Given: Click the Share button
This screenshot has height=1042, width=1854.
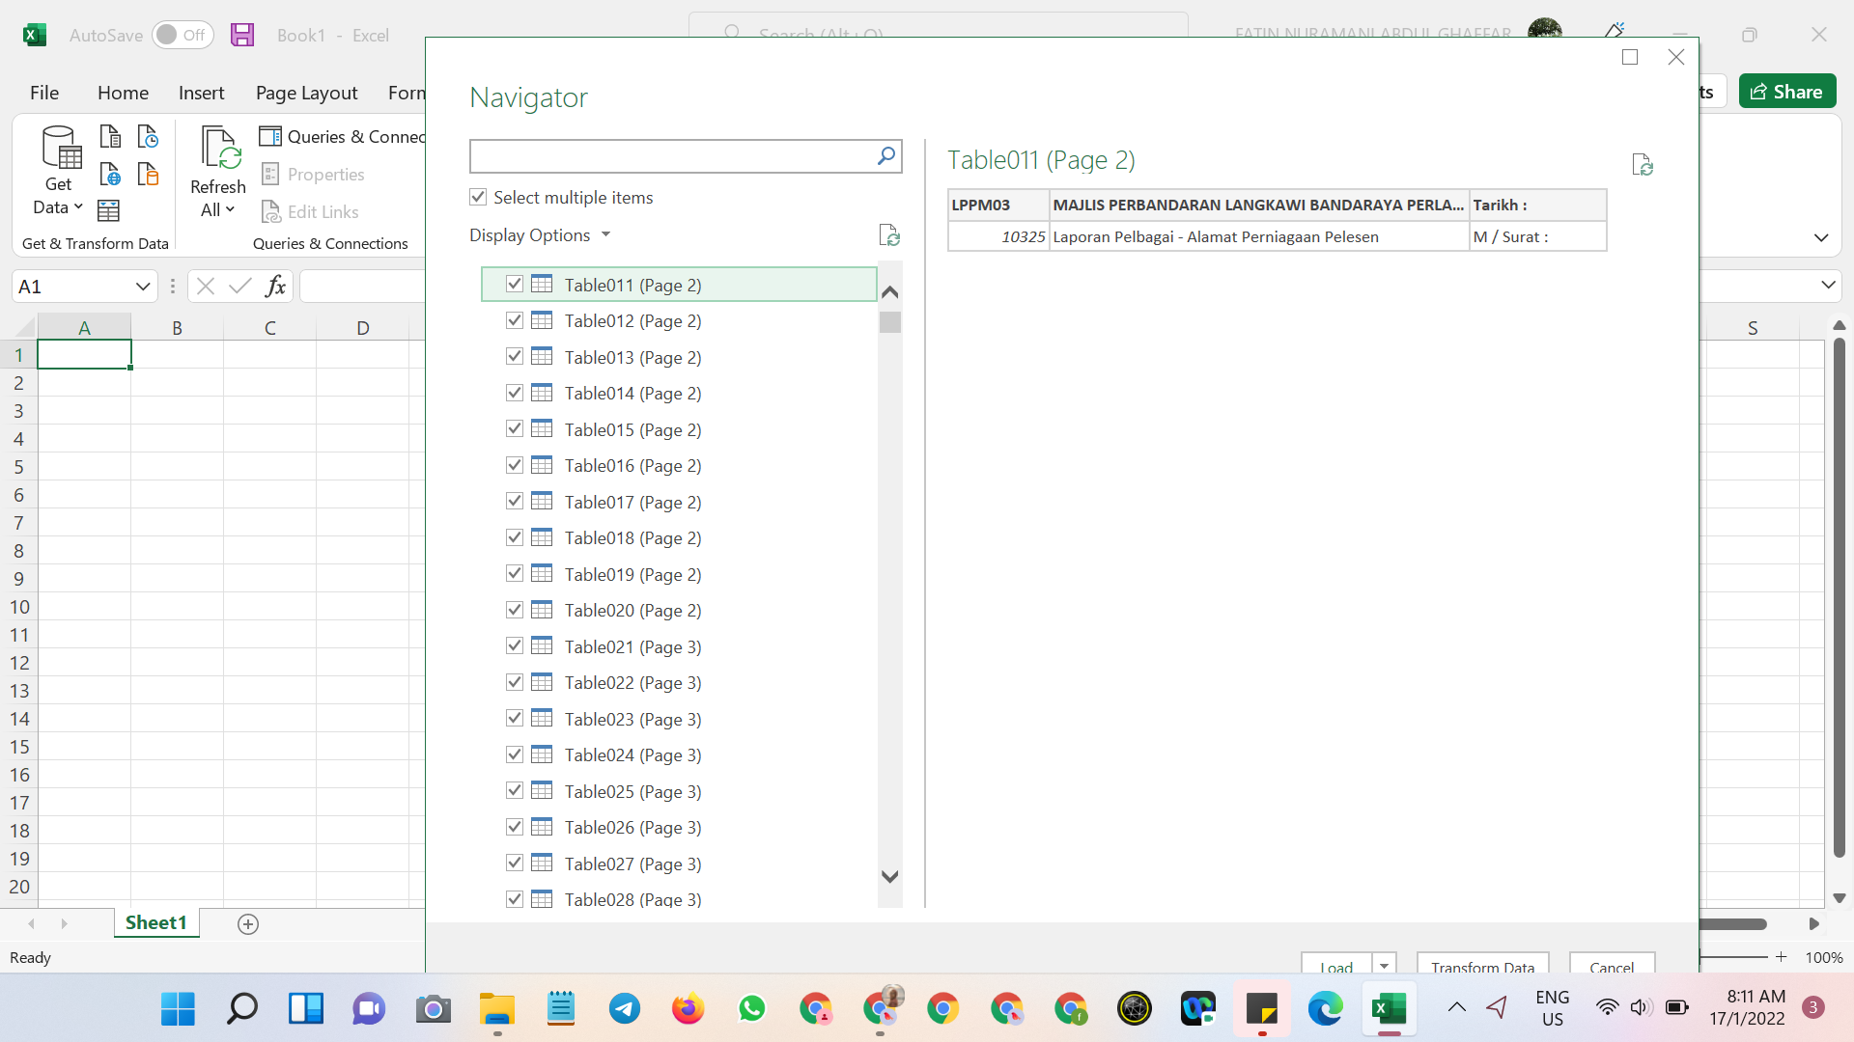Looking at the screenshot, I should (1786, 92).
